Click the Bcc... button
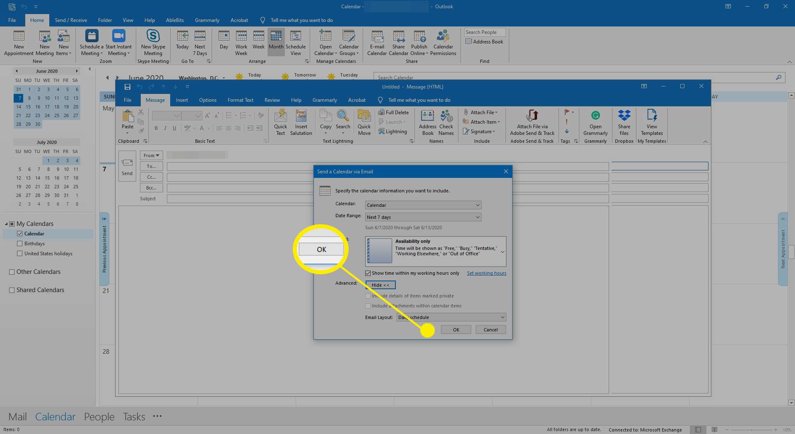Screen dimensions: 795x434 click(152, 188)
